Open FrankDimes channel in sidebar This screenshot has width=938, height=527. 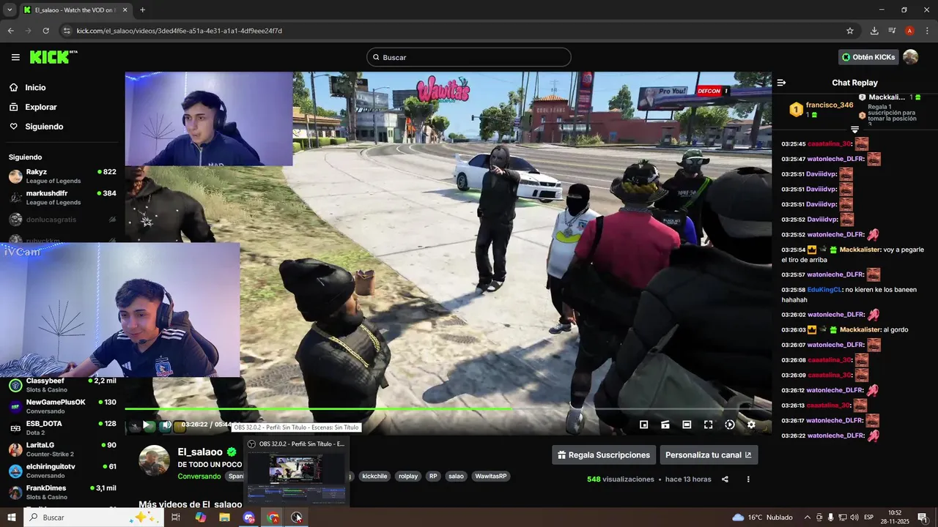tap(62, 492)
